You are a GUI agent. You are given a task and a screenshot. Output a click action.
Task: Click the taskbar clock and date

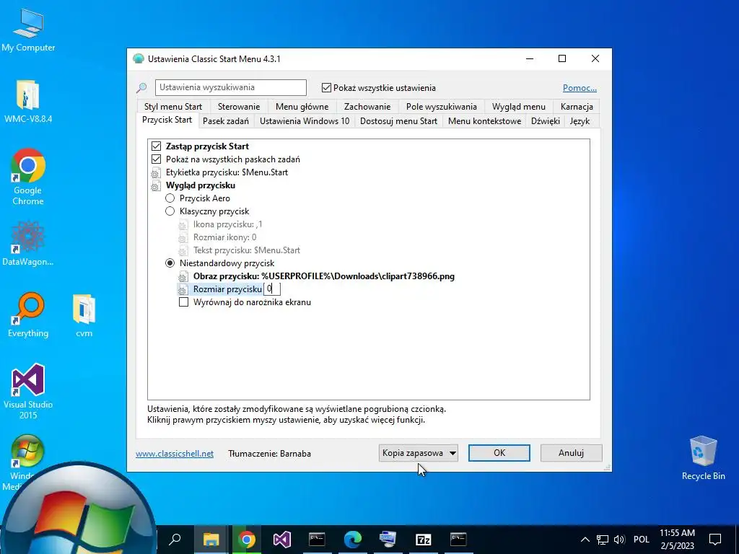tap(677, 539)
